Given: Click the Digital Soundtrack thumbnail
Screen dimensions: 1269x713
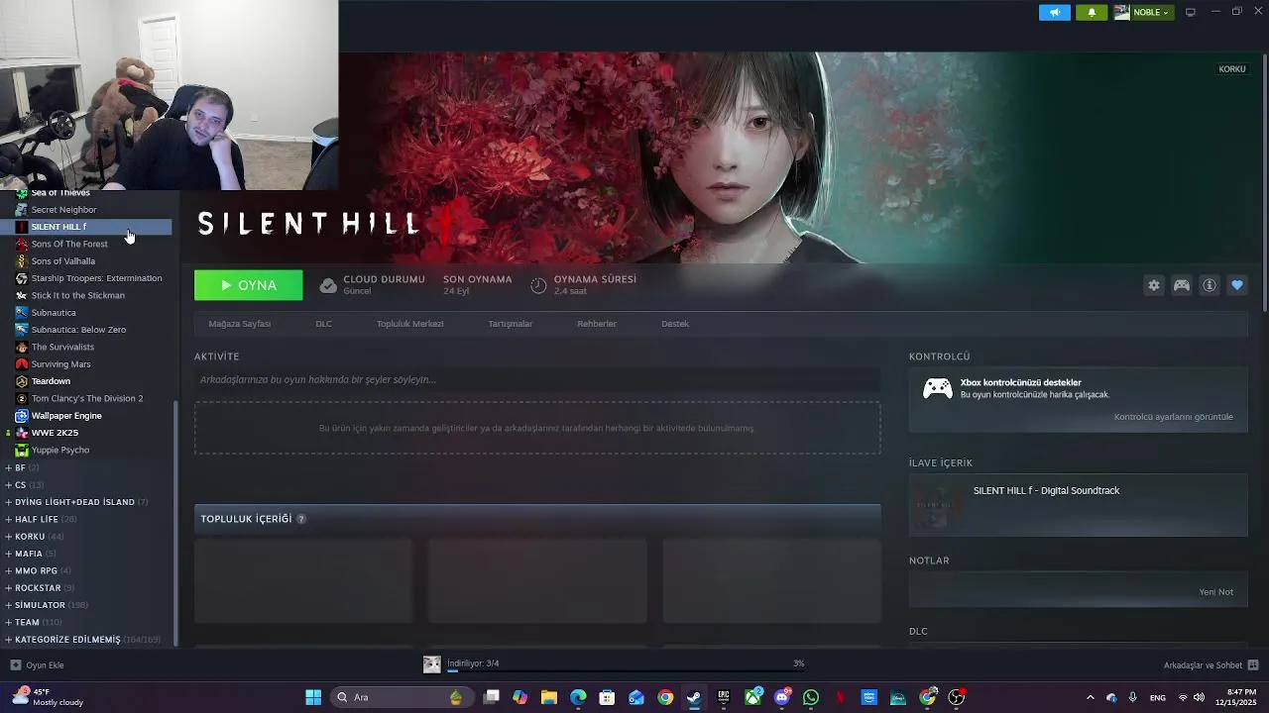Looking at the screenshot, I should (937, 505).
